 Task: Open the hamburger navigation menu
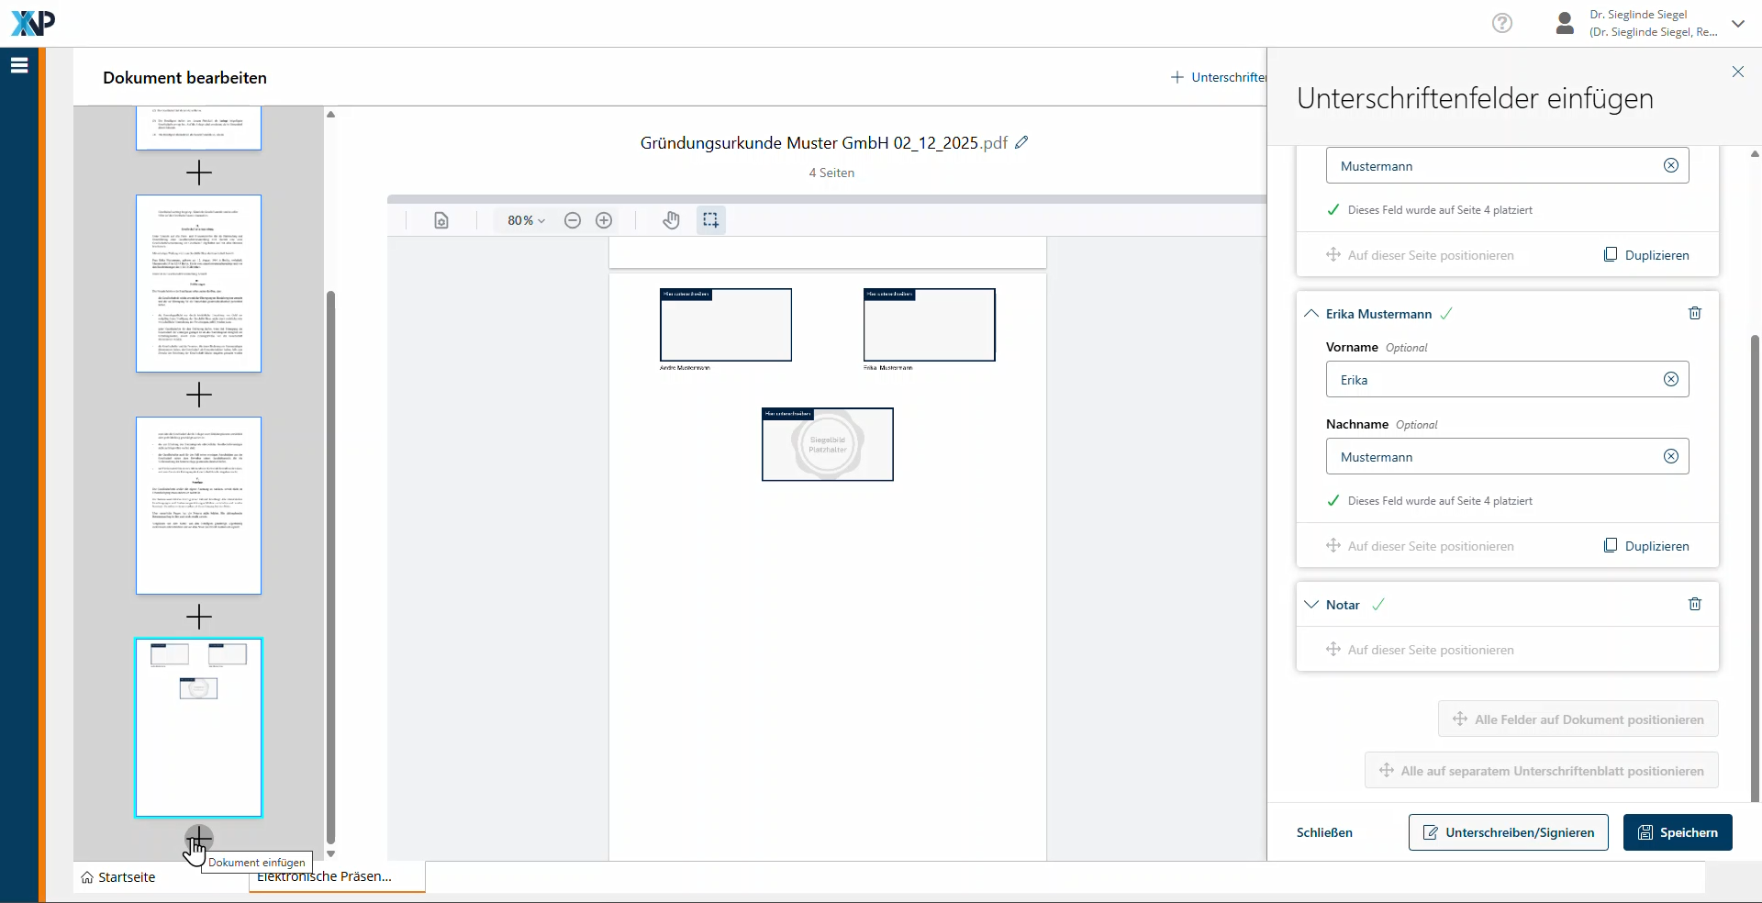[x=19, y=65]
